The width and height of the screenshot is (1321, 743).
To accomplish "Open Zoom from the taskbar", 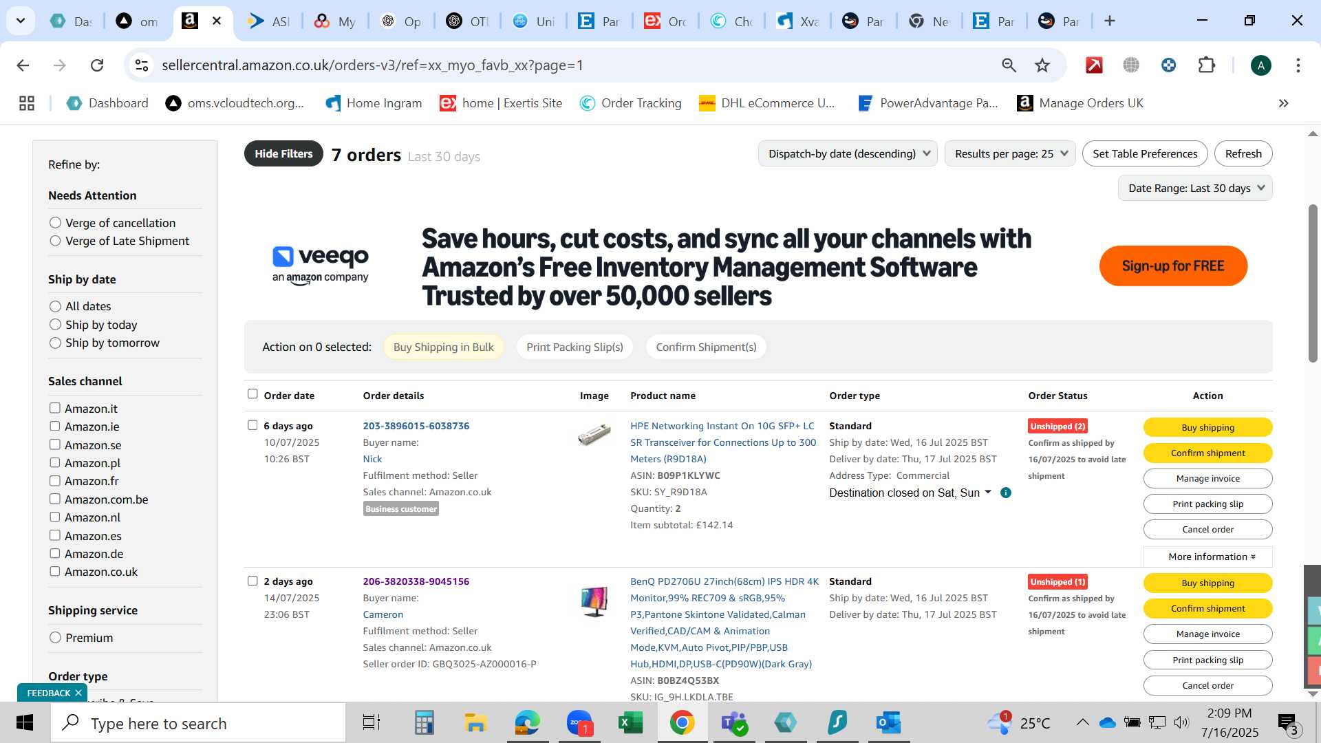I will coord(579,723).
